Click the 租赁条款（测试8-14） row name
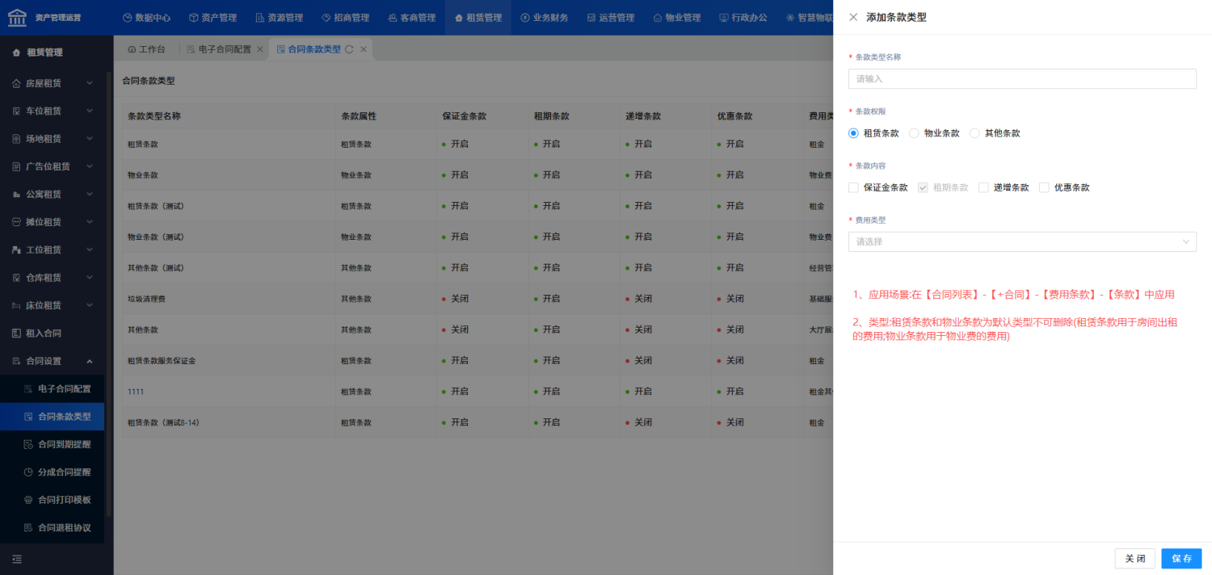 (x=163, y=422)
